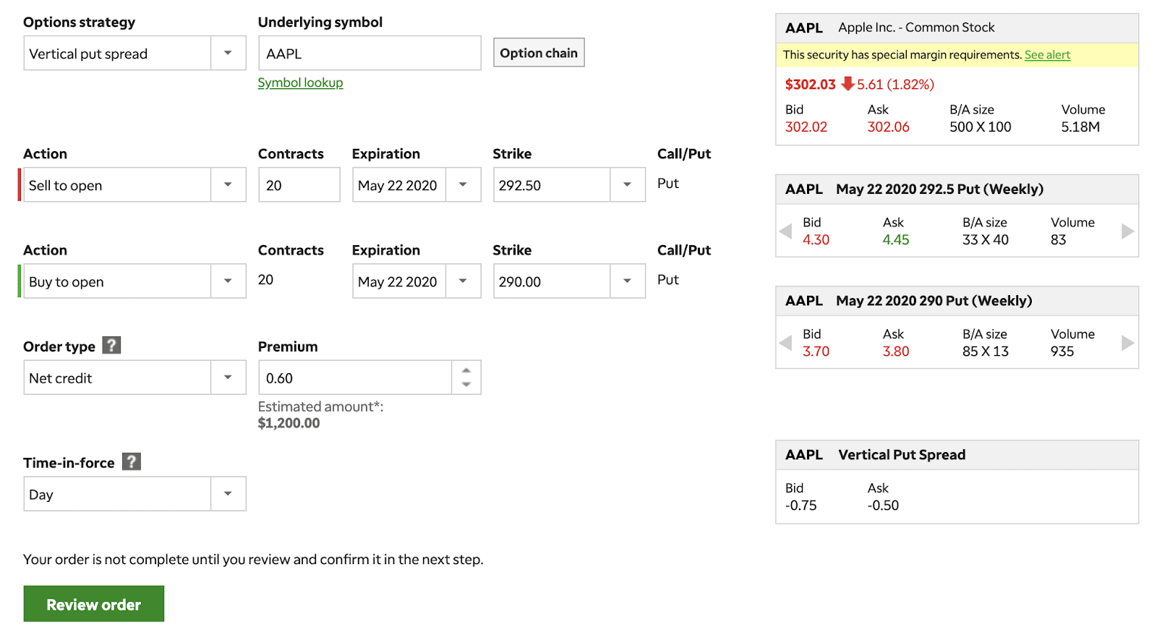Click the 292.5 Put B/A size 33 X 40
1157x643 pixels.
pyautogui.click(x=986, y=240)
